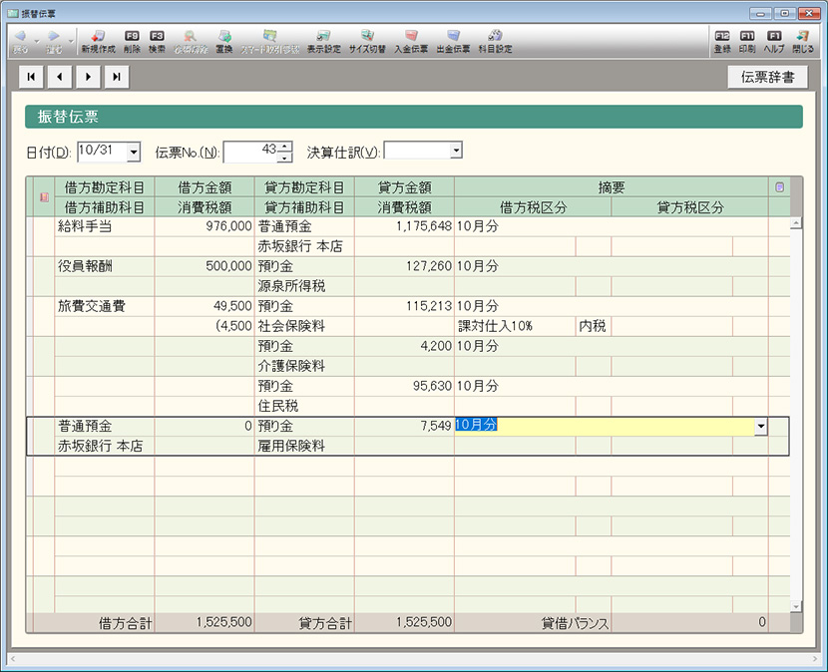The height and width of the screenshot is (672, 828).
Task: Open the 摘要 dropdown in the highlighted row
Action: (761, 426)
